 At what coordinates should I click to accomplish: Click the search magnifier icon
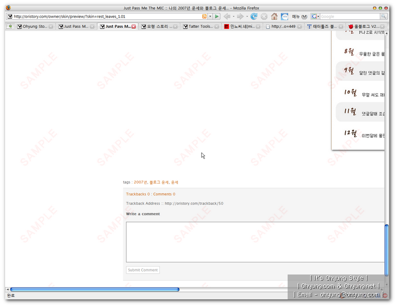pos(383,16)
